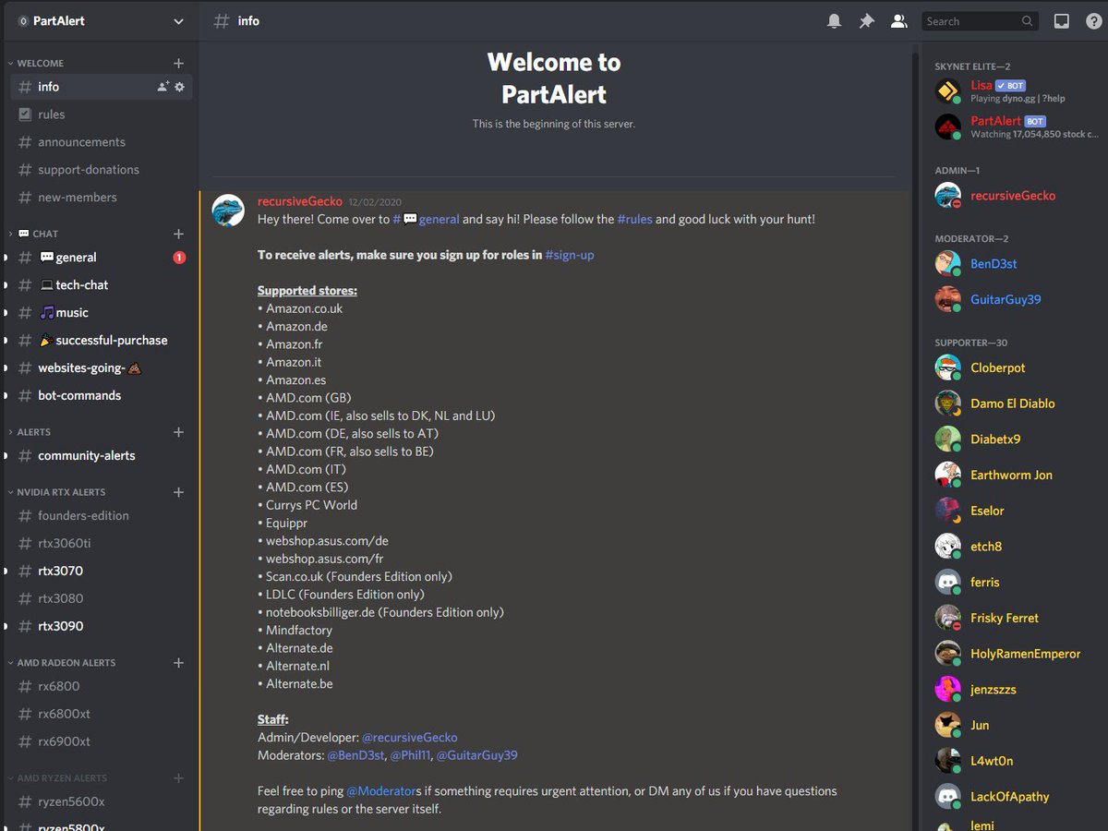Open the support-donations channel
Viewport: 1108px width, 831px height.
(x=102, y=170)
